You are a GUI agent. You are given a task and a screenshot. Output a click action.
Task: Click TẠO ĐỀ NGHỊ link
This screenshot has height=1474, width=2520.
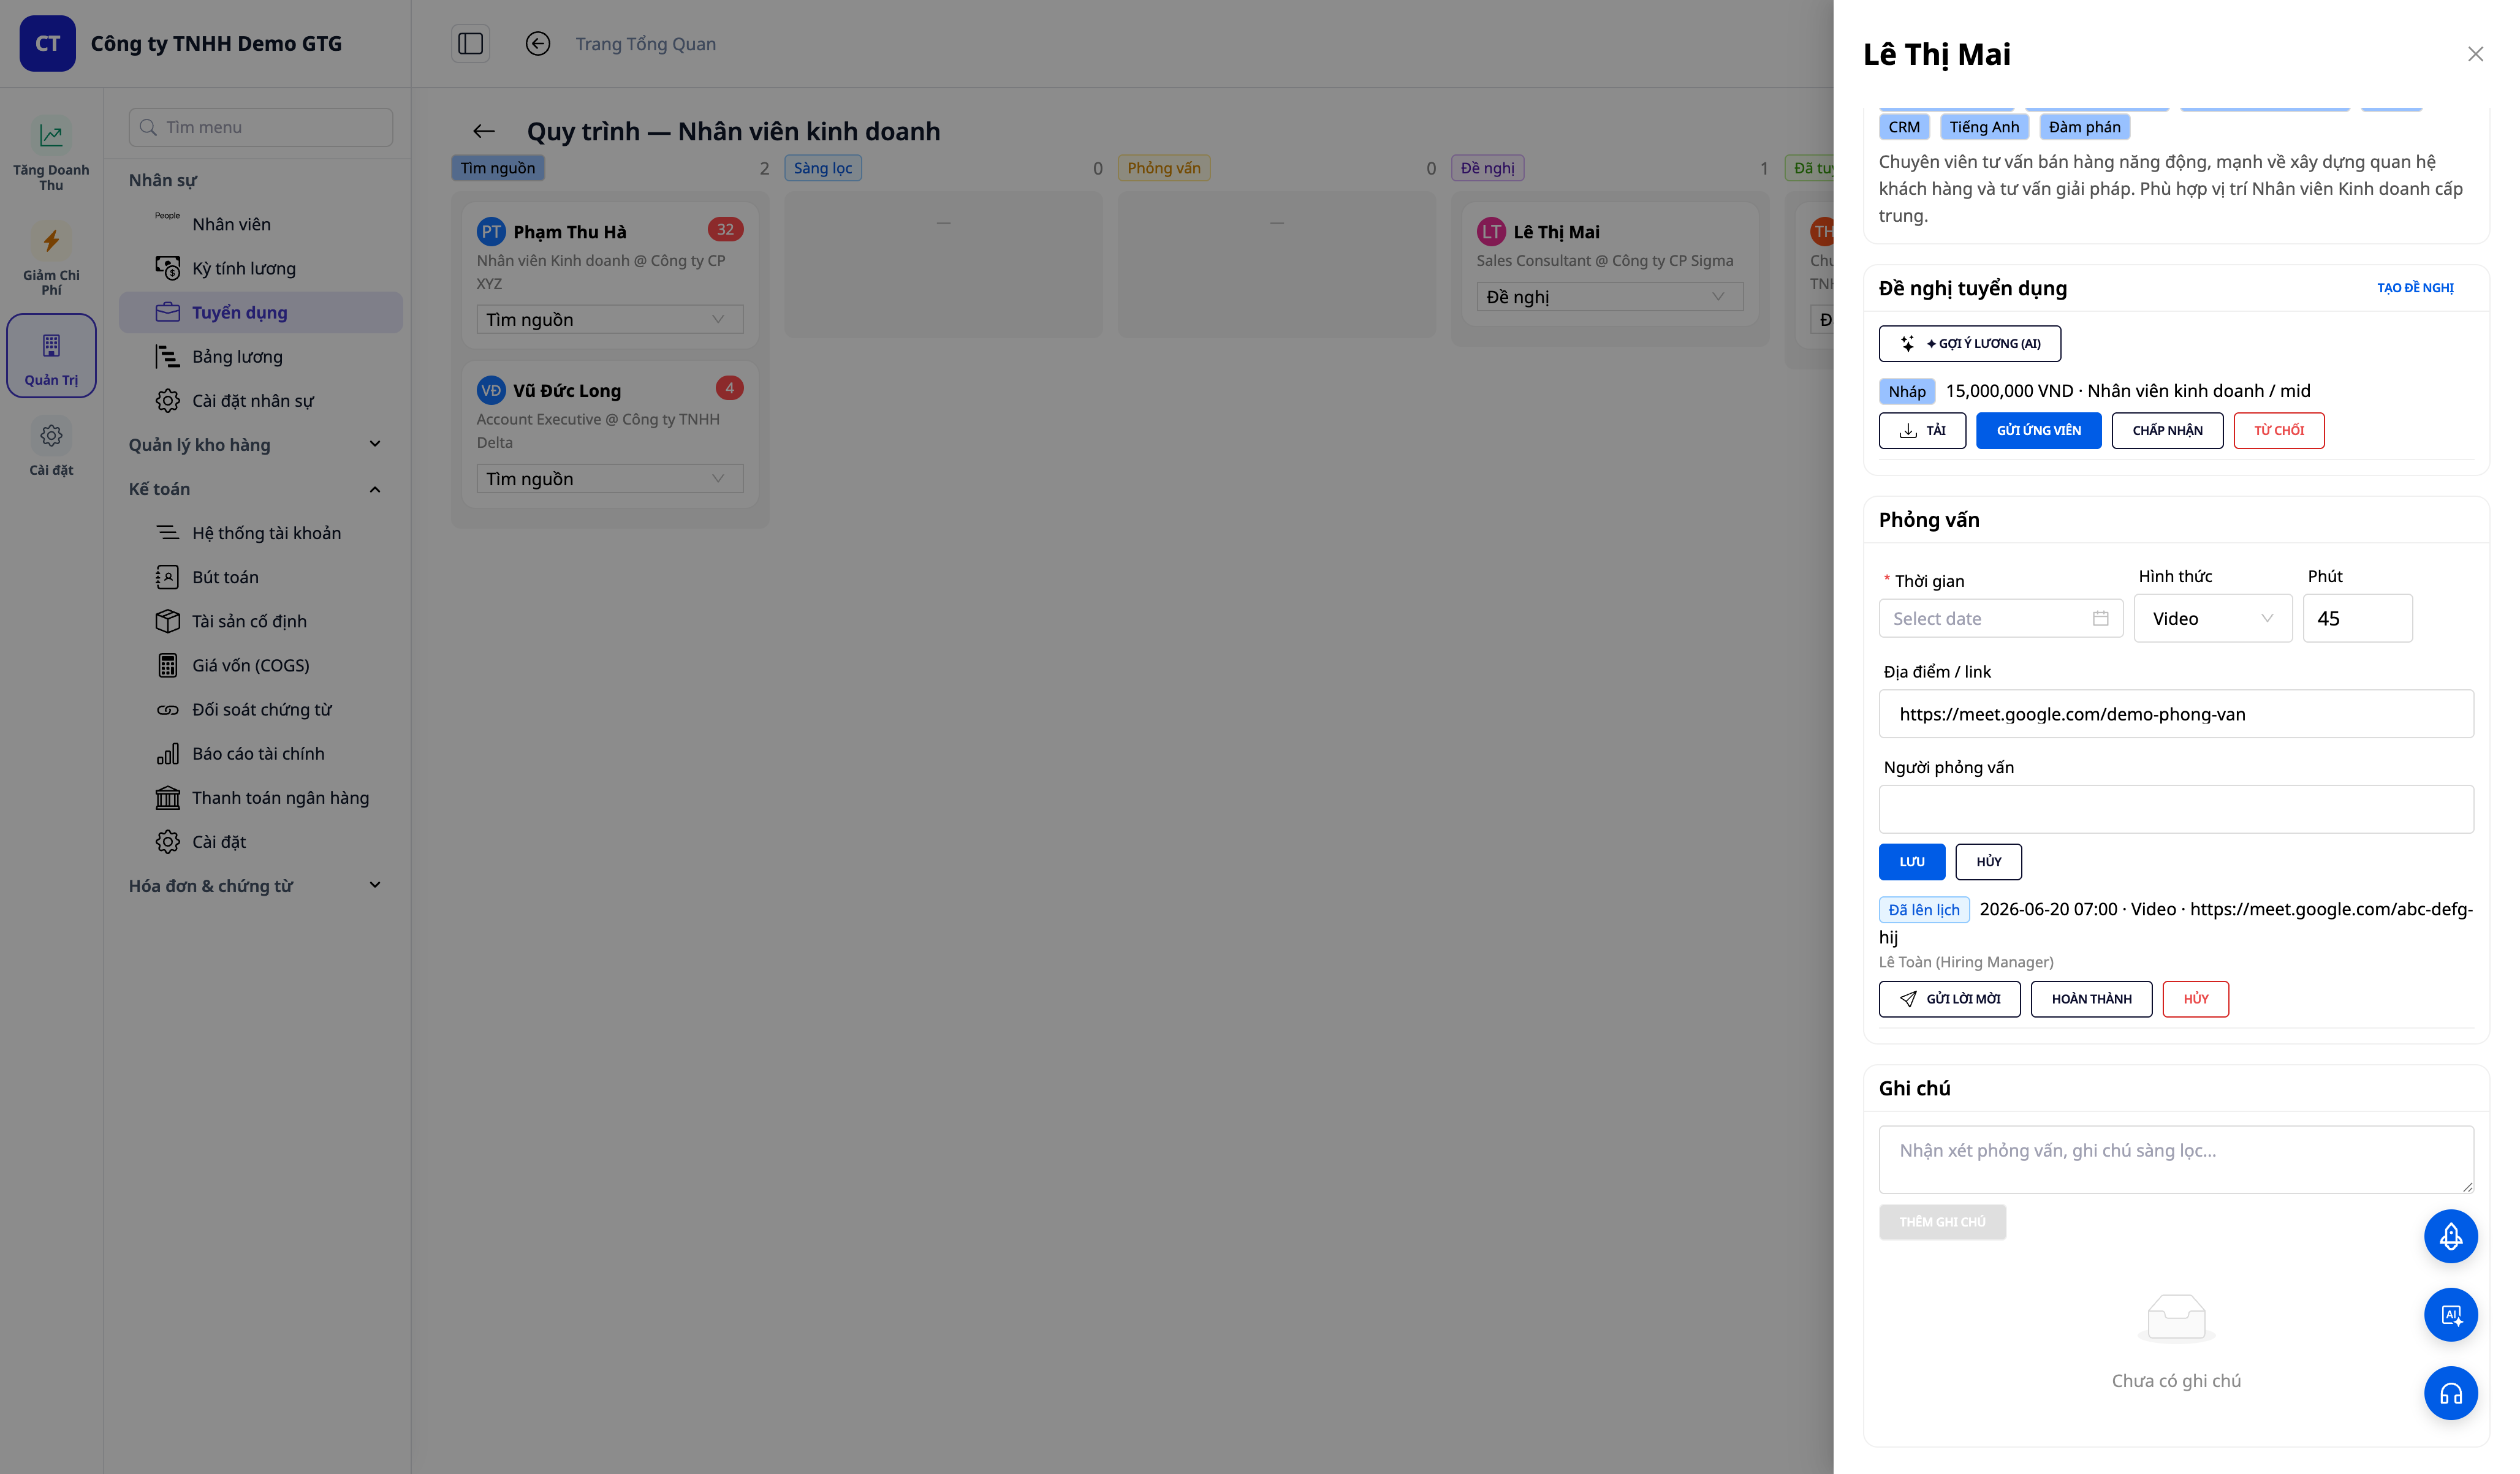point(2414,288)
